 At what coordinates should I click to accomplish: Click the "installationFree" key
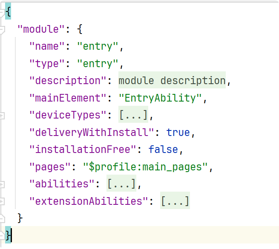83,150
